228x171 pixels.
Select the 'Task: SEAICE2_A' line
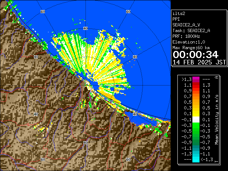click(x=191, y=31)
